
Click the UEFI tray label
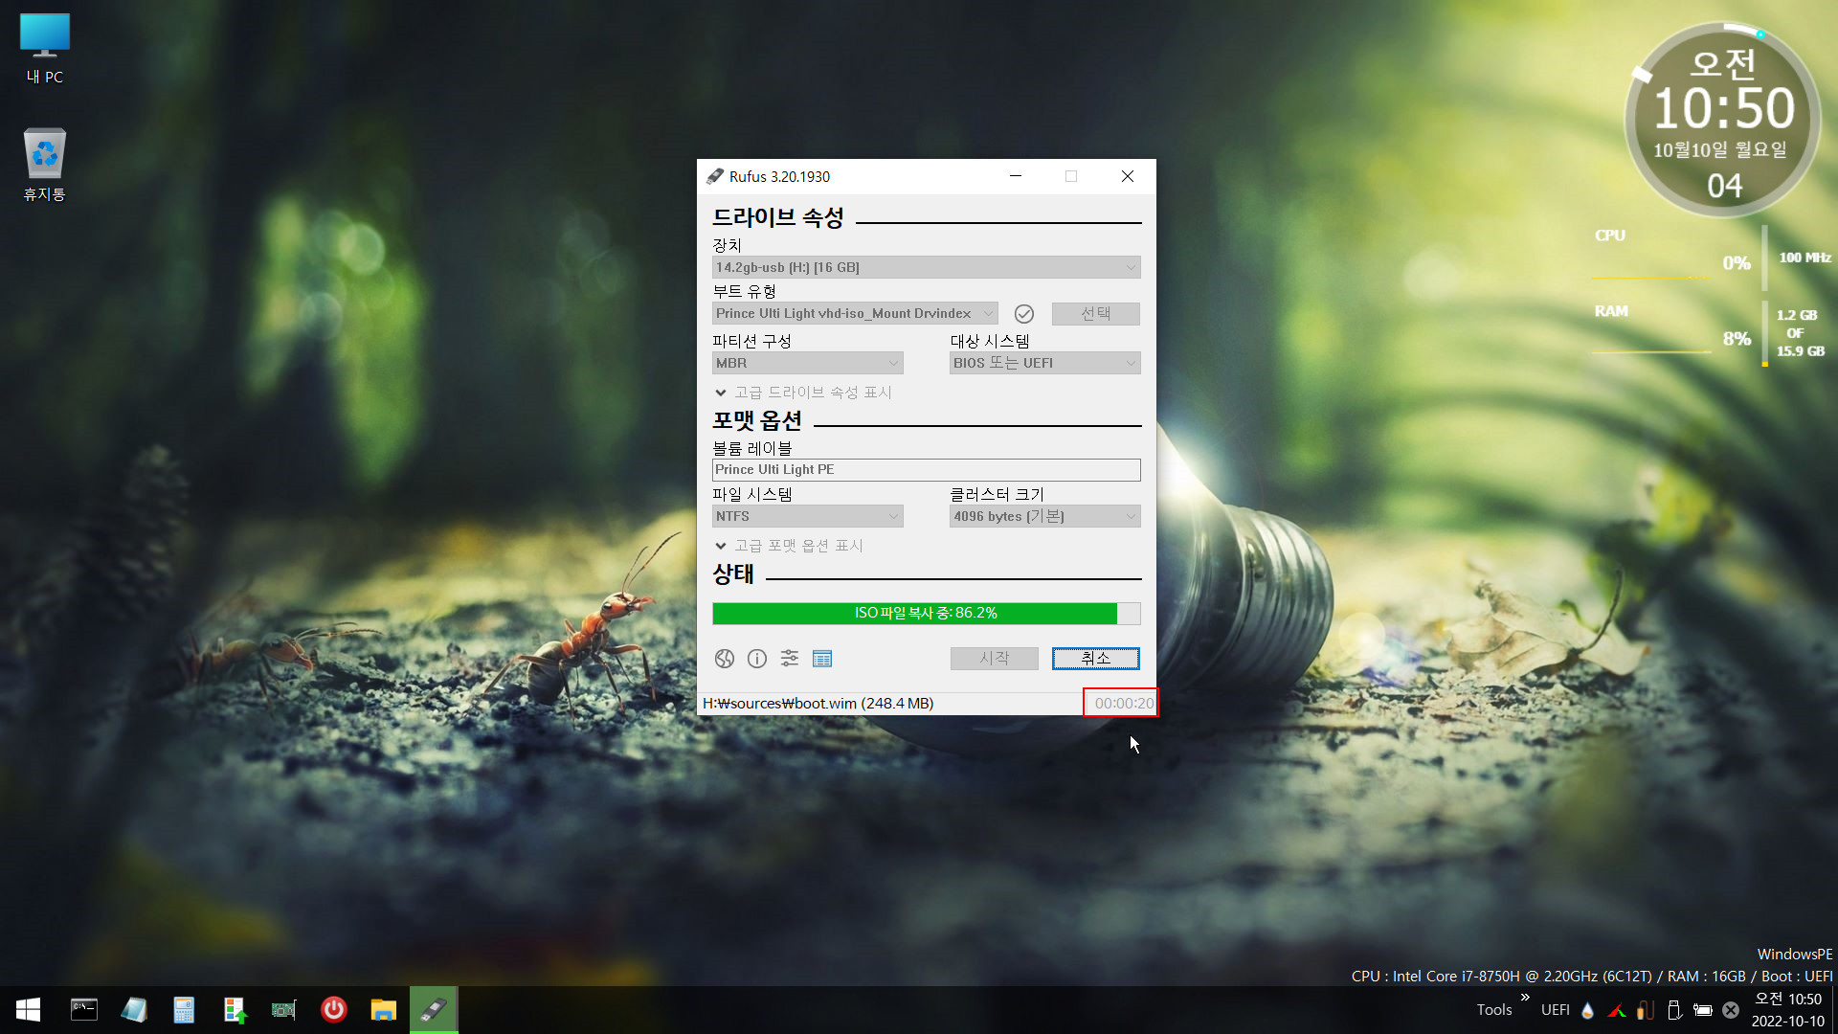coord(1556,1010)
